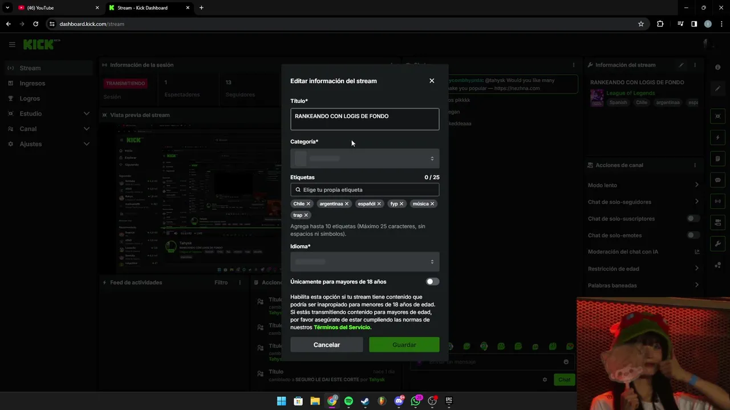The width and height of the screenshot is (730, 410).
Task: Remove the argentinaa tag
Action: tap(347, 204)
